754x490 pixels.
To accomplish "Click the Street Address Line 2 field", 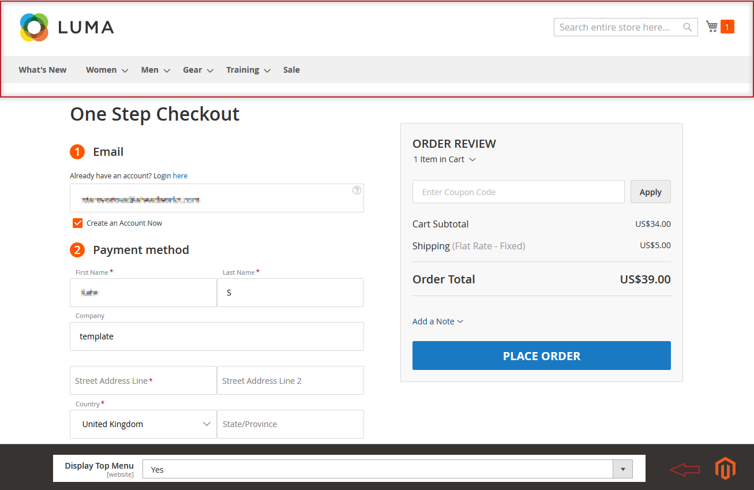I will pyautogui.click(x=290, y=380).
